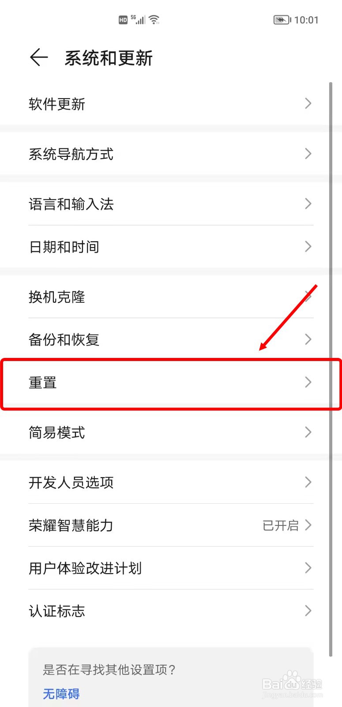Expand chevron beside 语言和输入法
The height and width of the screenshot is (707, 342).
click(308, 204)
